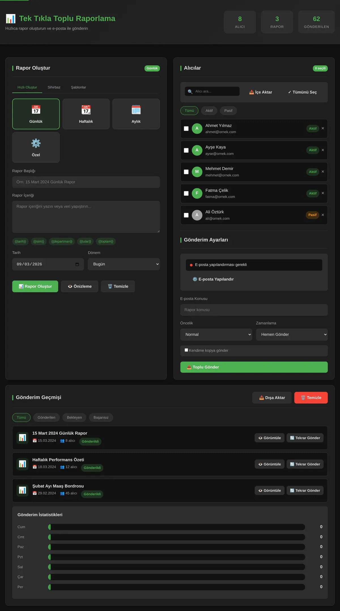This screenshot has height=611, width=340.
Task: Tick the Fatma Çelik recipient checkbox
Action: (186, 193)
